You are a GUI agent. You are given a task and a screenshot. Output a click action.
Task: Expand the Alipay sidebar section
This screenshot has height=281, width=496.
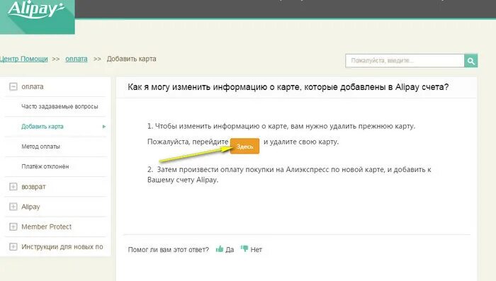pos(13,207)
